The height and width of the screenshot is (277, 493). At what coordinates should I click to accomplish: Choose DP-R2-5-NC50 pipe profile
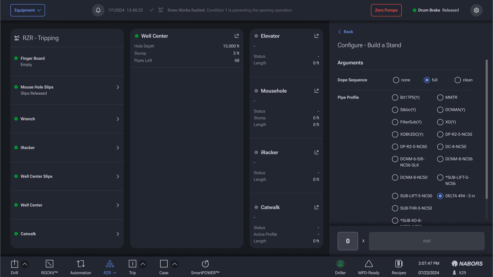pyautogui.click(x=440, y=134)
